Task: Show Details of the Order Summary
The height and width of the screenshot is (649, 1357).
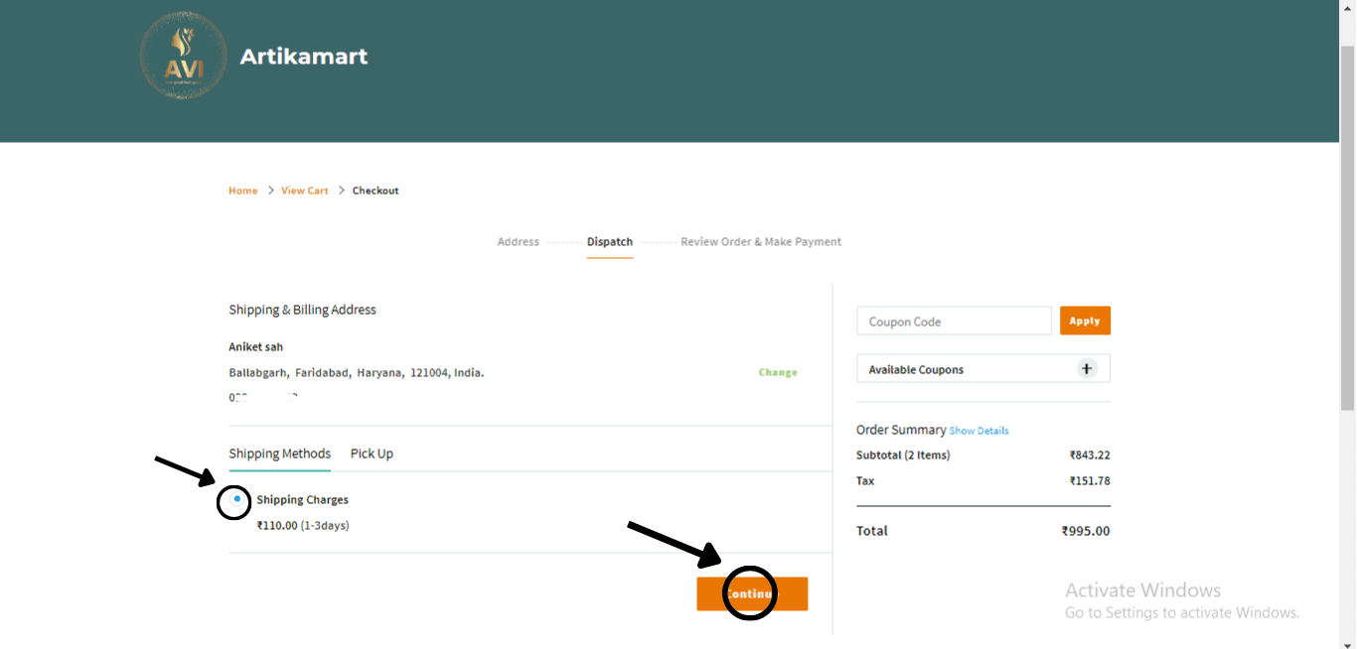Action: (x=979, y=431)
